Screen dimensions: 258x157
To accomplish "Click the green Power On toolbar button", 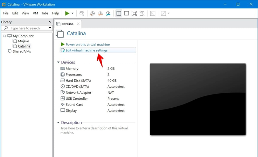I will (x=67, y=13).
